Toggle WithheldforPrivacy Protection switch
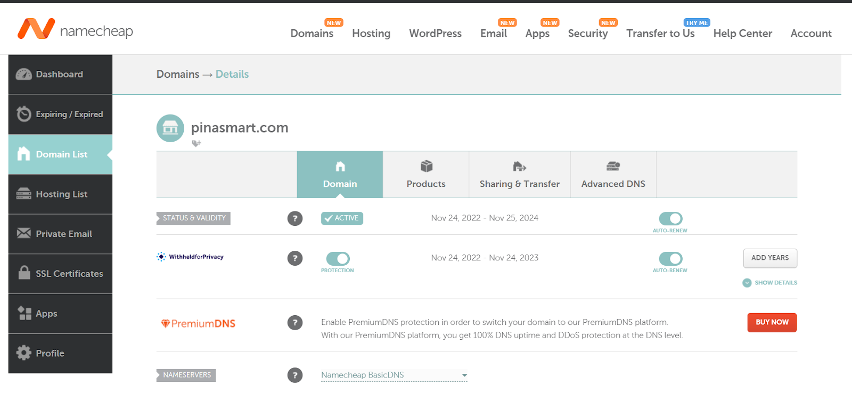852x393 pixels. [x=338, y=259]
